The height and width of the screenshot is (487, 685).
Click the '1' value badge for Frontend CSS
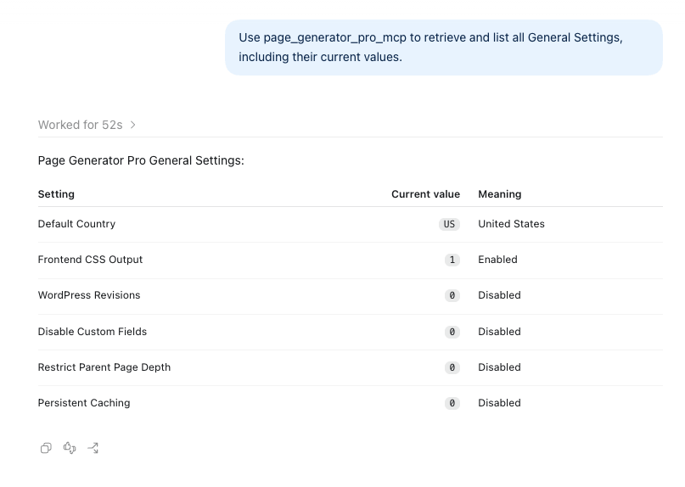pyautogui.click(x=452, y=260)
